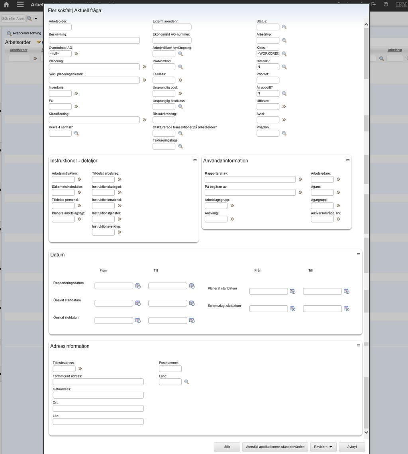Open the Revidera dropdown button
Viewport: 408px width, 454px height.
coord(323,447)
